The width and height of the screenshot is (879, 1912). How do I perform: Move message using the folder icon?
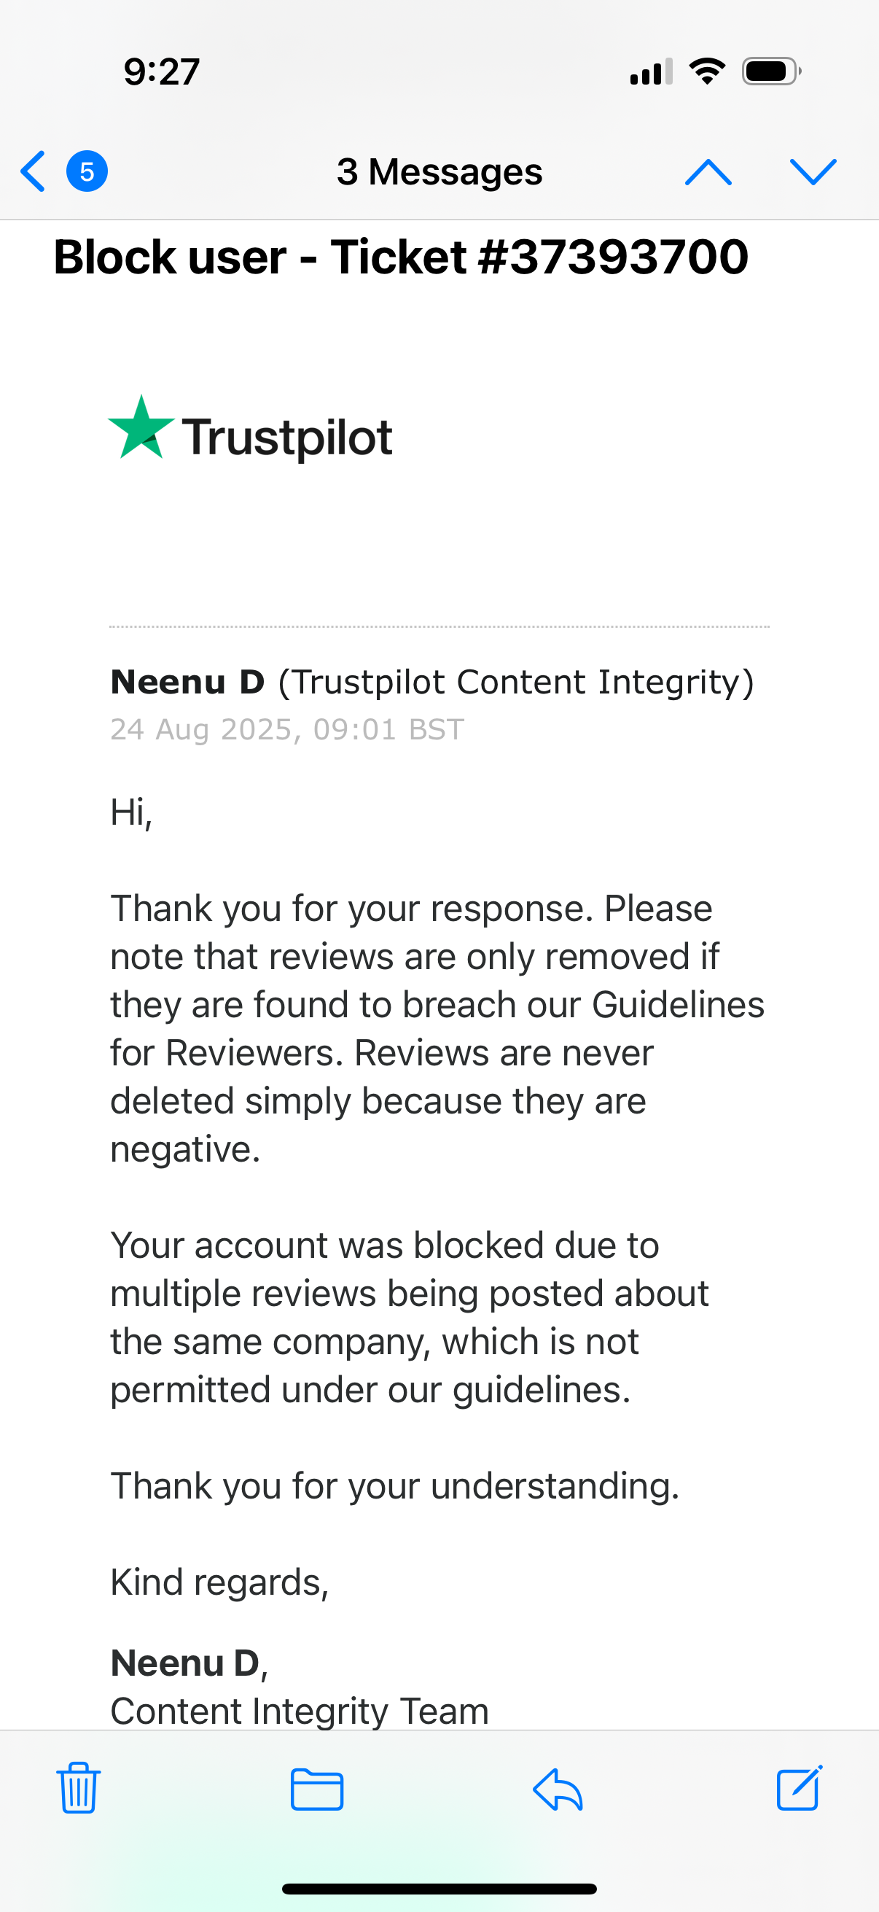point(317,1789)
